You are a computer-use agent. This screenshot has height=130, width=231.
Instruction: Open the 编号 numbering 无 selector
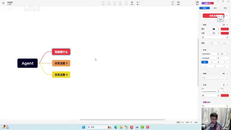[x=215, y=106]
